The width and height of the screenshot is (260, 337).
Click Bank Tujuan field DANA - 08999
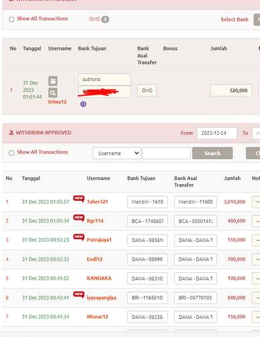tap(147, 259)
